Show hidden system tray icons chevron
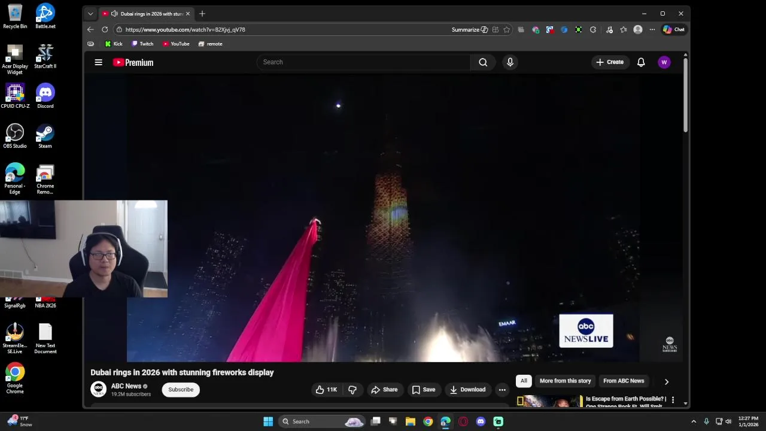766x431 pixels. pyautogui.click(x=694, y=421)
